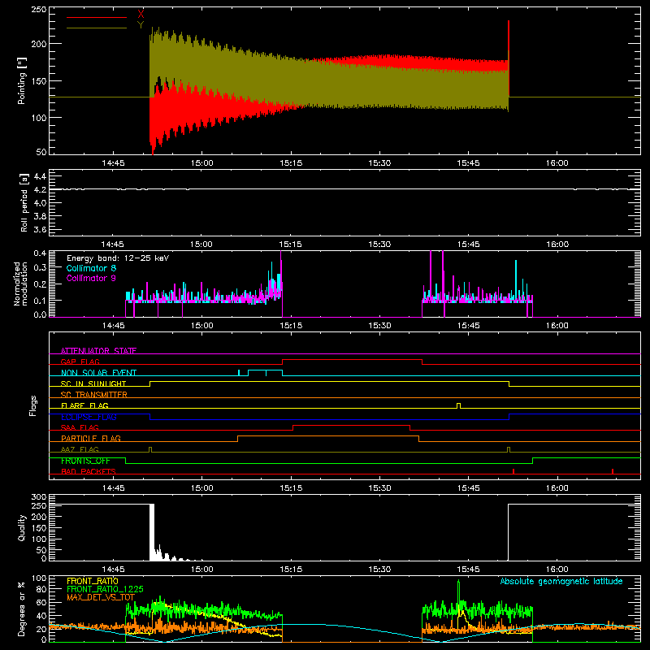Select 'Energy band: 12-25 keV' annotation

point(118,258)
